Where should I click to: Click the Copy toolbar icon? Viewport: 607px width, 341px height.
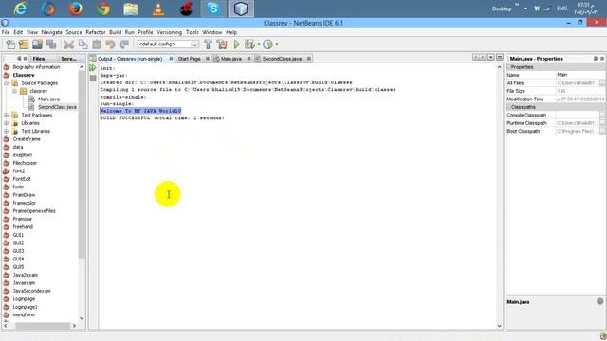click(83, 45)
